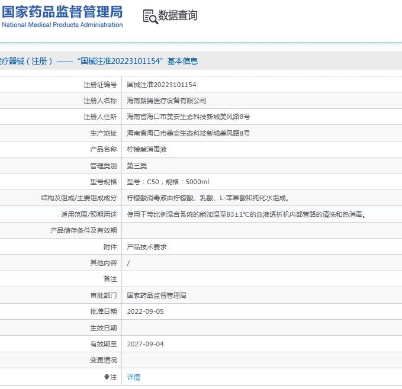
Task: Click the model spec C50 5000ml value
Action: [168, 182]
